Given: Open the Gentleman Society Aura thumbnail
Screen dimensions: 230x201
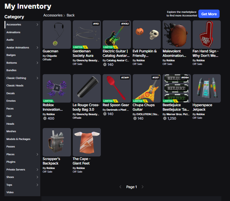Looking at the screenshot, I should 87,35.
